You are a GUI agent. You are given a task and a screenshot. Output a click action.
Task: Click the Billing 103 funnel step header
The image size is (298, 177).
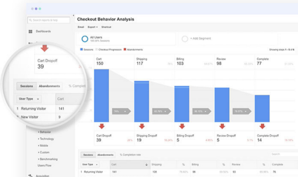pos(194,62)
